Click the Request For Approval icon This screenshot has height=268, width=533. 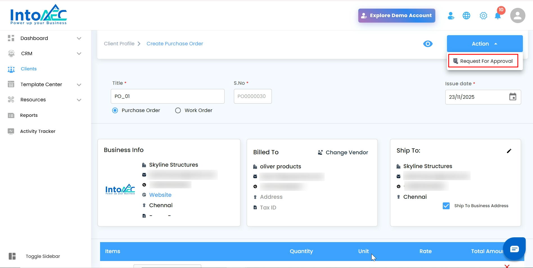coord(456,61)
